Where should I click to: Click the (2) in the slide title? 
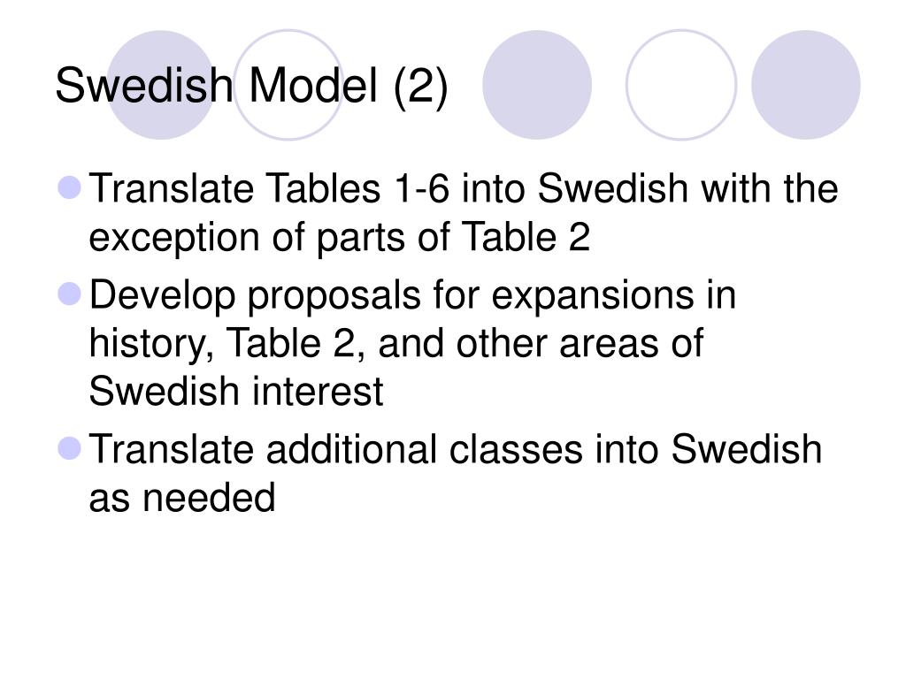pos(420,87)
